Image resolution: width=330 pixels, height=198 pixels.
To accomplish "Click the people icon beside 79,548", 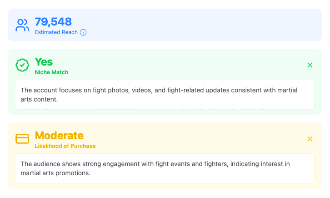I will pyautogui.click(x=22, y=25).
